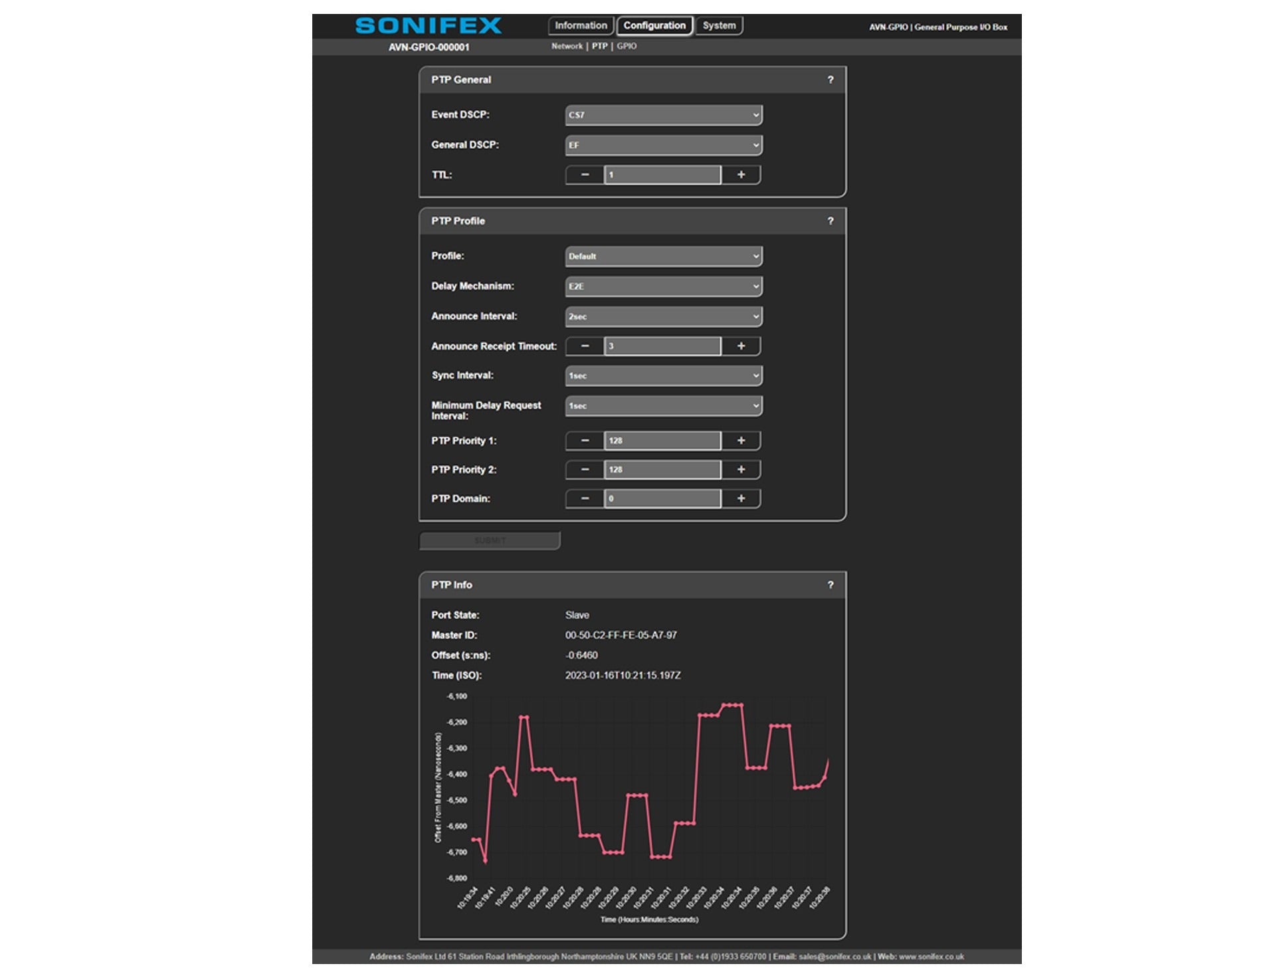Open the General DSCP dropdown

coord(664,145)
